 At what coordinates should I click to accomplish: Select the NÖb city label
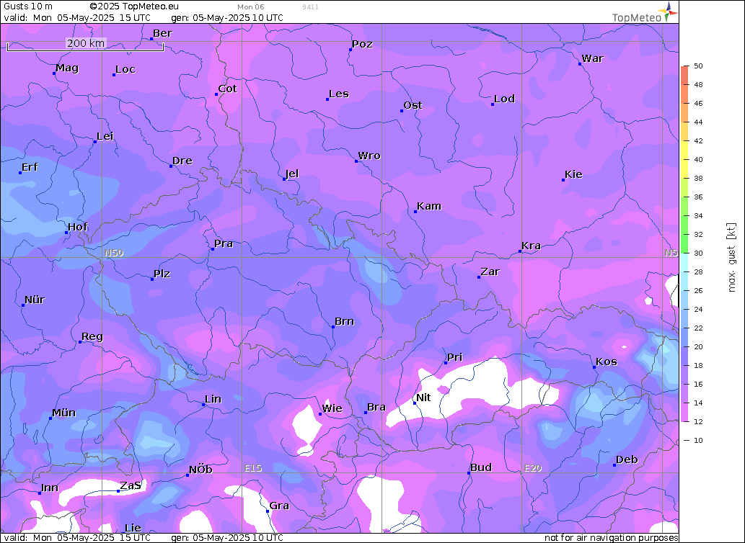(x=200, y=470)
